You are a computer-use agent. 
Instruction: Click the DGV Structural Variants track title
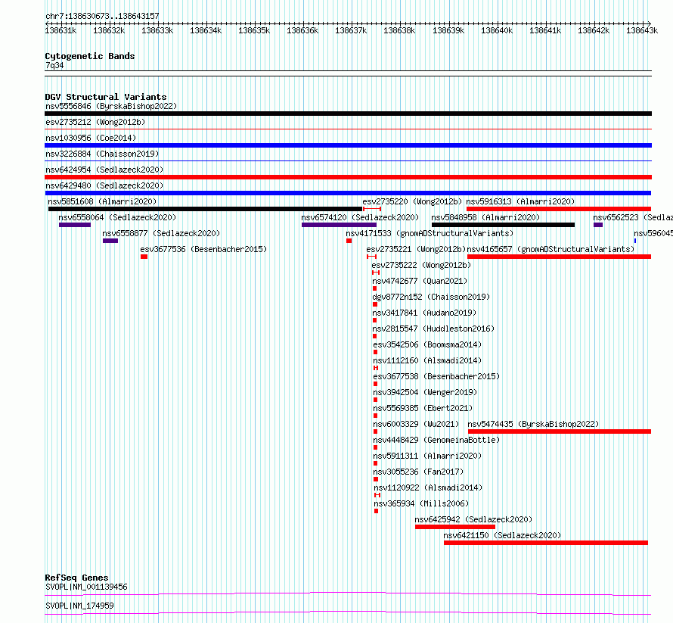[x=106, y=97]
